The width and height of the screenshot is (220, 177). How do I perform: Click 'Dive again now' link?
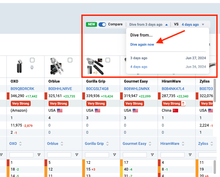click(x=142, y=44)
